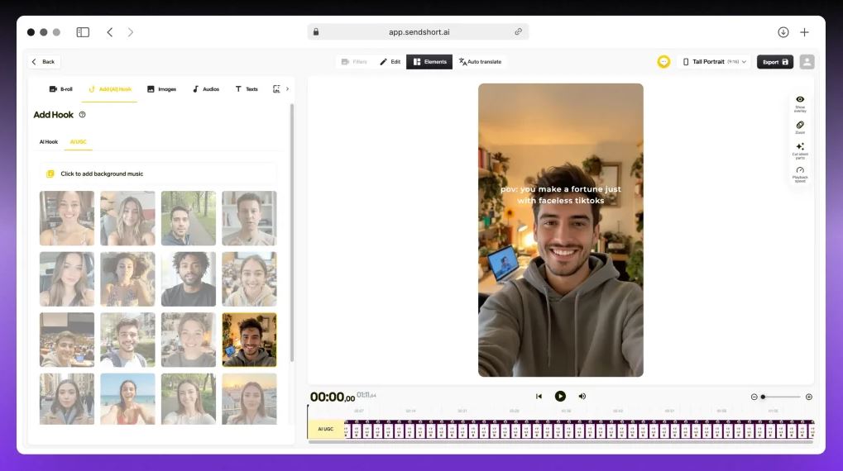Screen dimensions: 843x471
Task: Click the Export button
Action: (775, 62)
